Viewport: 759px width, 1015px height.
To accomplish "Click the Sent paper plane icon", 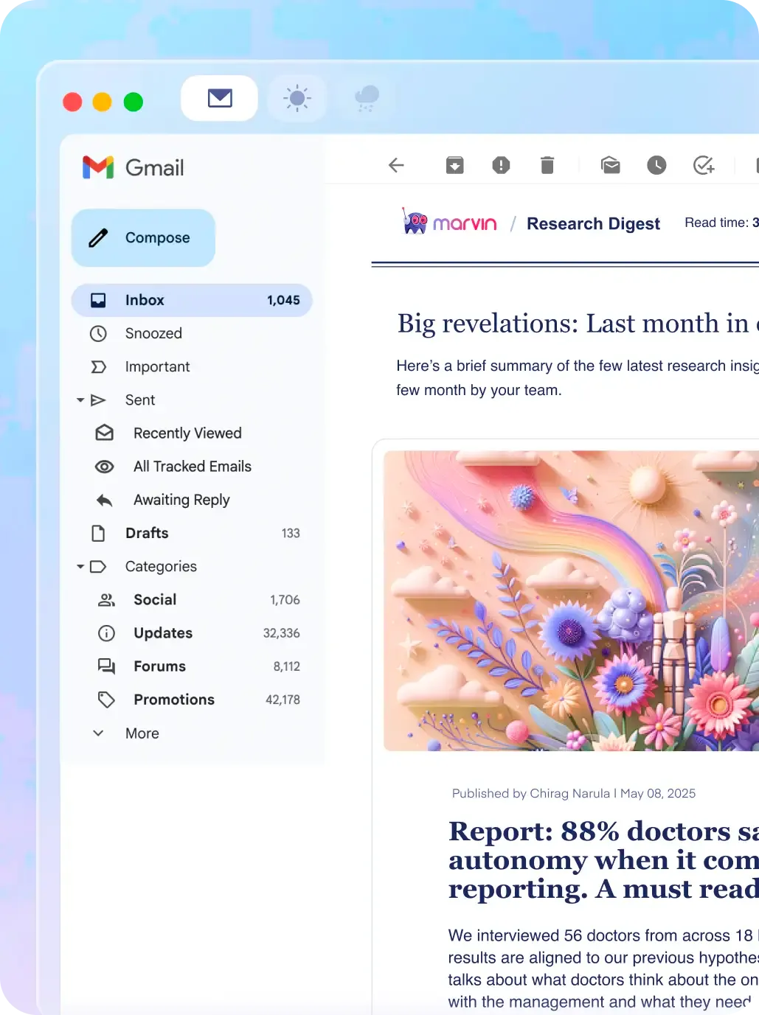I will (98, 400).
